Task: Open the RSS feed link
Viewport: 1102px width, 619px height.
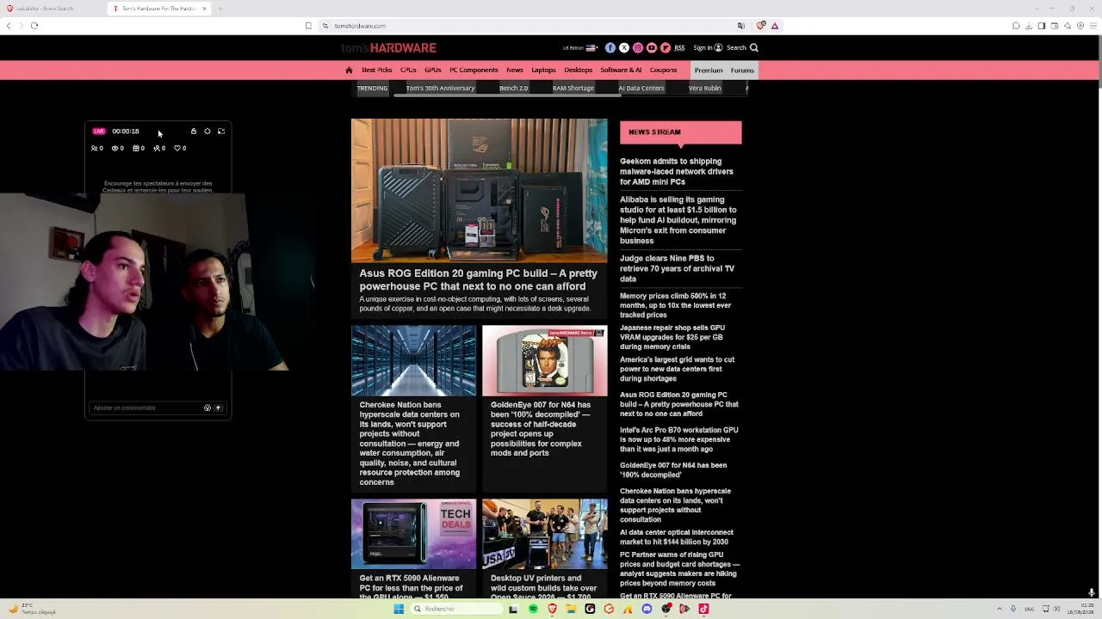Action: [x=679, y=48]
